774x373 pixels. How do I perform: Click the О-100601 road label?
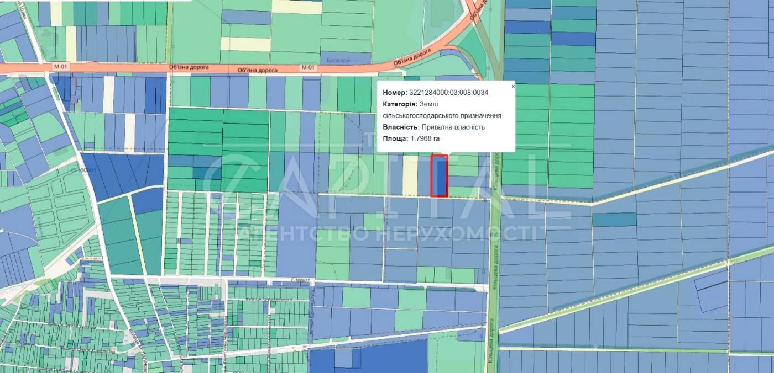tap(83, 170)
